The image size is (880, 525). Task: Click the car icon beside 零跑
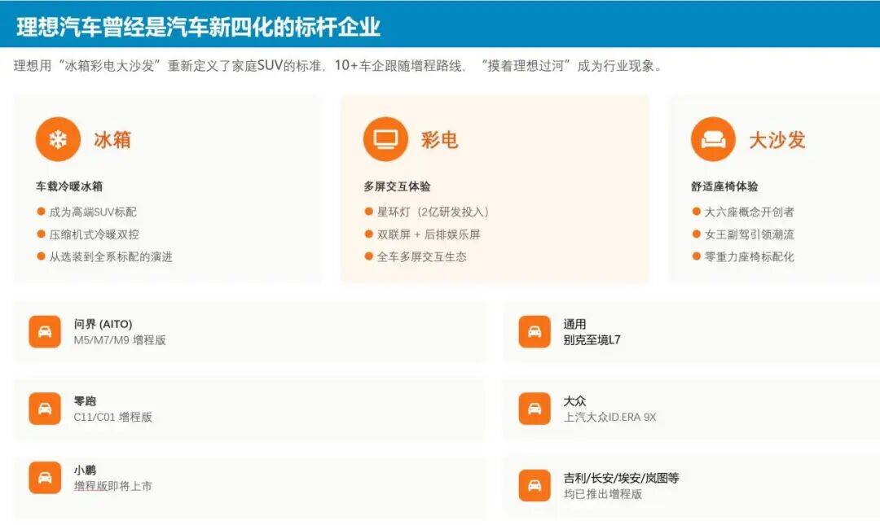(45, 409)
